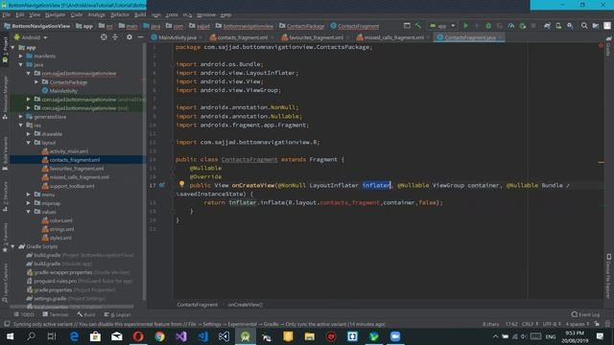This screenshot has height=345, width=614.
Task: Run the app with the green play icon
Action: tap(465, 26)
